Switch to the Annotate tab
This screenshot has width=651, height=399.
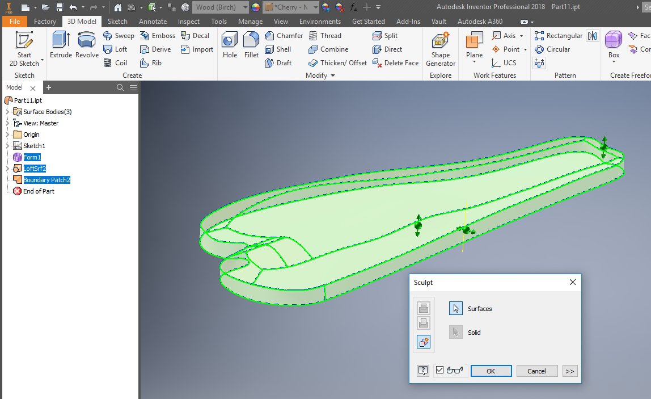[x=153, y=21]
